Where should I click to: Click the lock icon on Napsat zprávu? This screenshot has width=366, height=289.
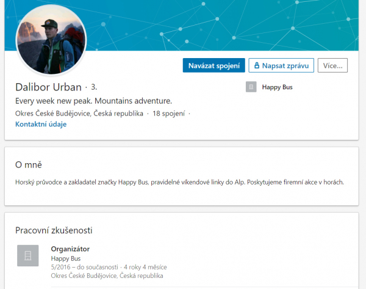pos(257,65)
